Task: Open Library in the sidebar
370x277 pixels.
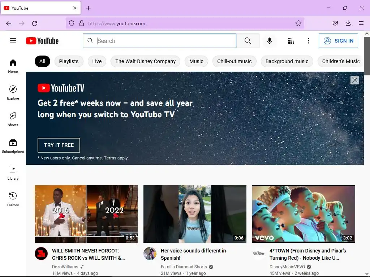Action: coord(13,173)
